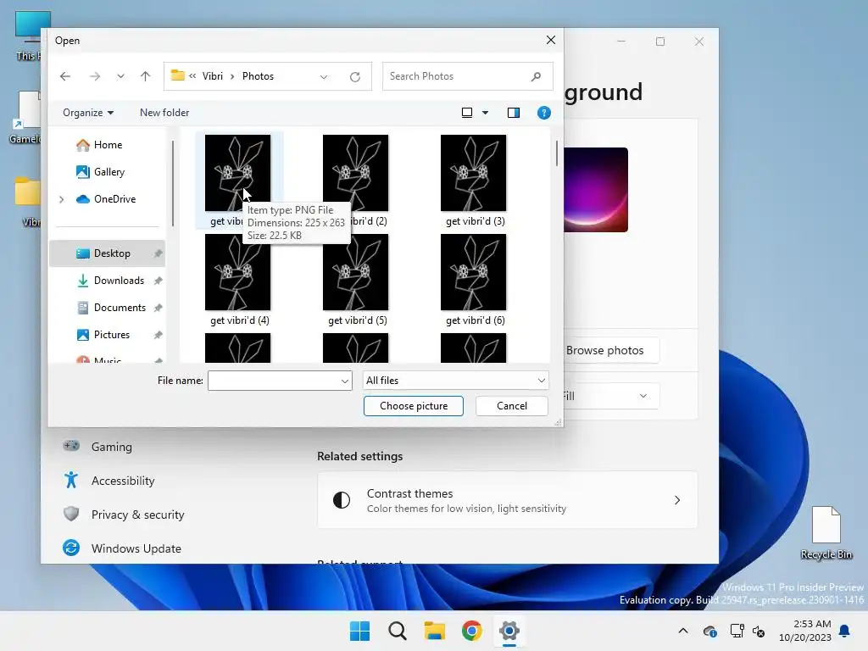This screenshot has width=868, height=651.
Task: Open Privacy & security in Settings
Action: tap(138, 515)
